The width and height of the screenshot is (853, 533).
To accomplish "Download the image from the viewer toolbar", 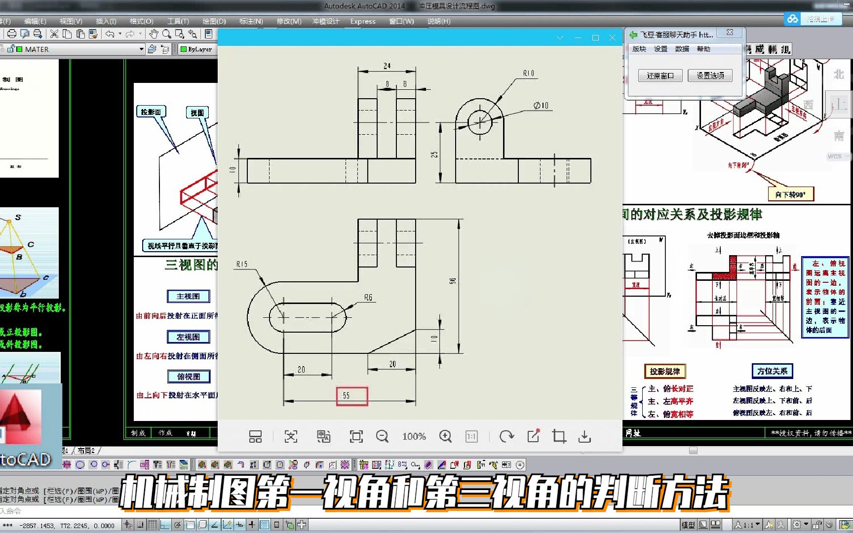I will tap(584, 436).
